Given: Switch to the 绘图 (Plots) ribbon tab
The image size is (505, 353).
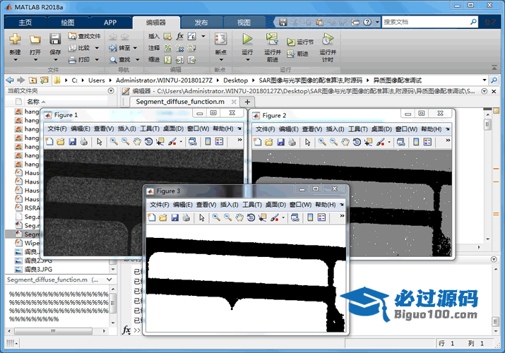Looking at the screenshot, I should tap(68, 23).
